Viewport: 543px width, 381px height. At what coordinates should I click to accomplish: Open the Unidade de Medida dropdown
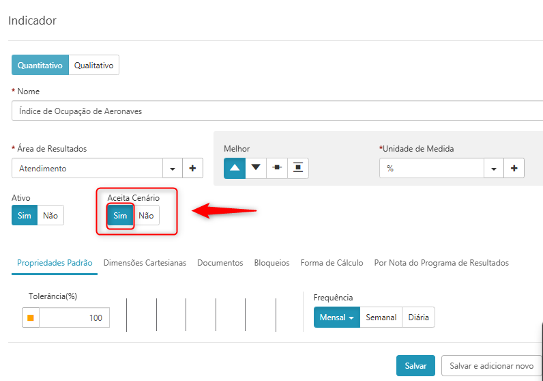click(493, 169)
